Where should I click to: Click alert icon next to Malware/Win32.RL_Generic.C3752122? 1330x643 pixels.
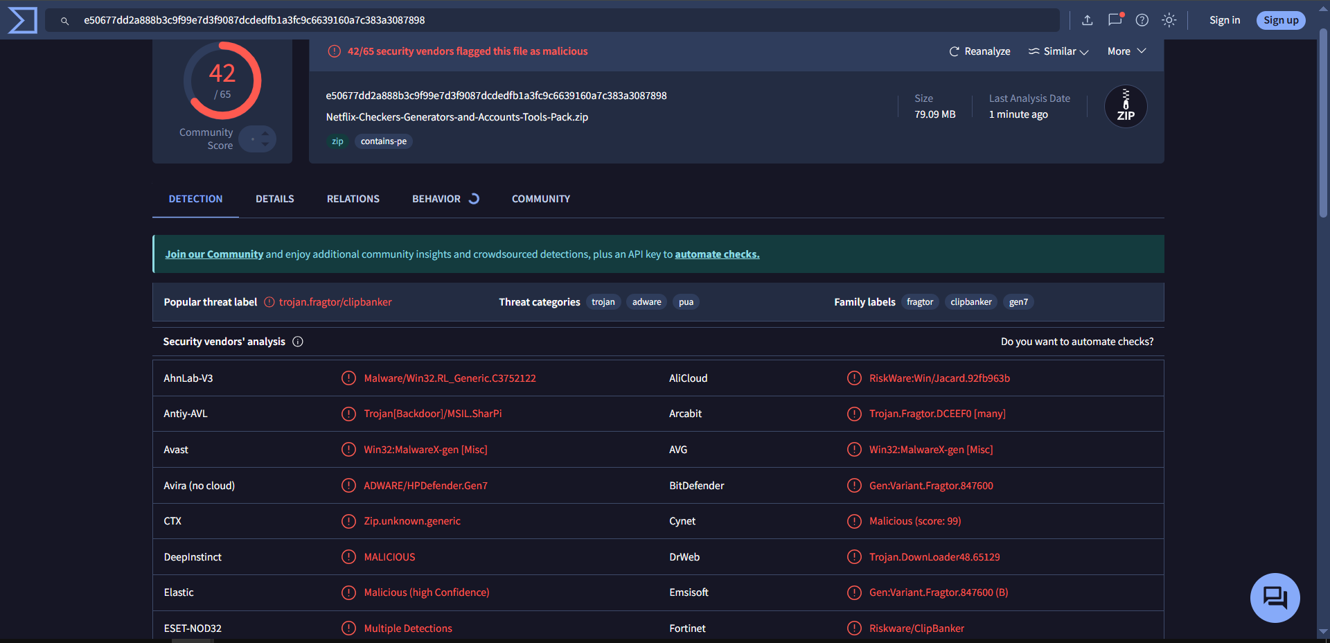[348, 378]
